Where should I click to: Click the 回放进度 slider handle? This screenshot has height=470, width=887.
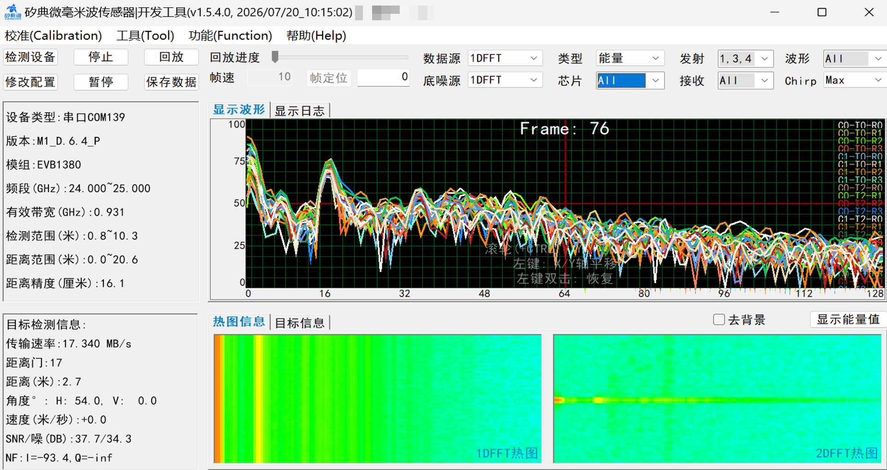(x=275, y=57)
